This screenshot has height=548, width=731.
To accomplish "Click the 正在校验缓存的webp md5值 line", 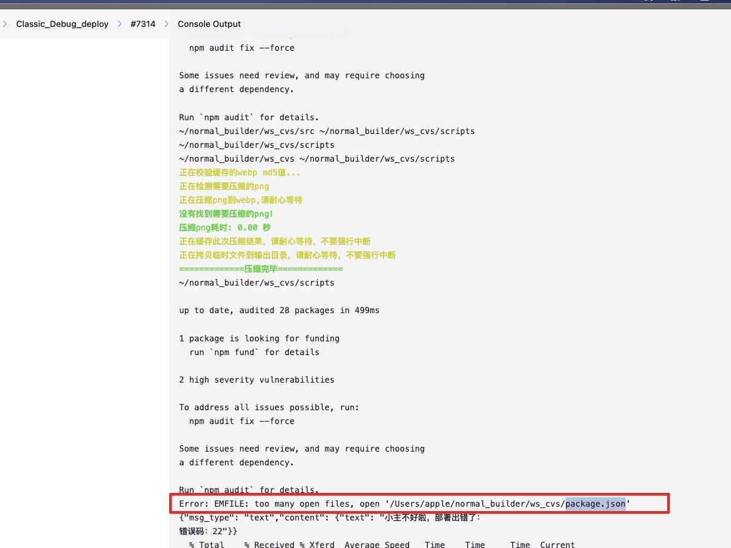I will [x=239, y=172].
